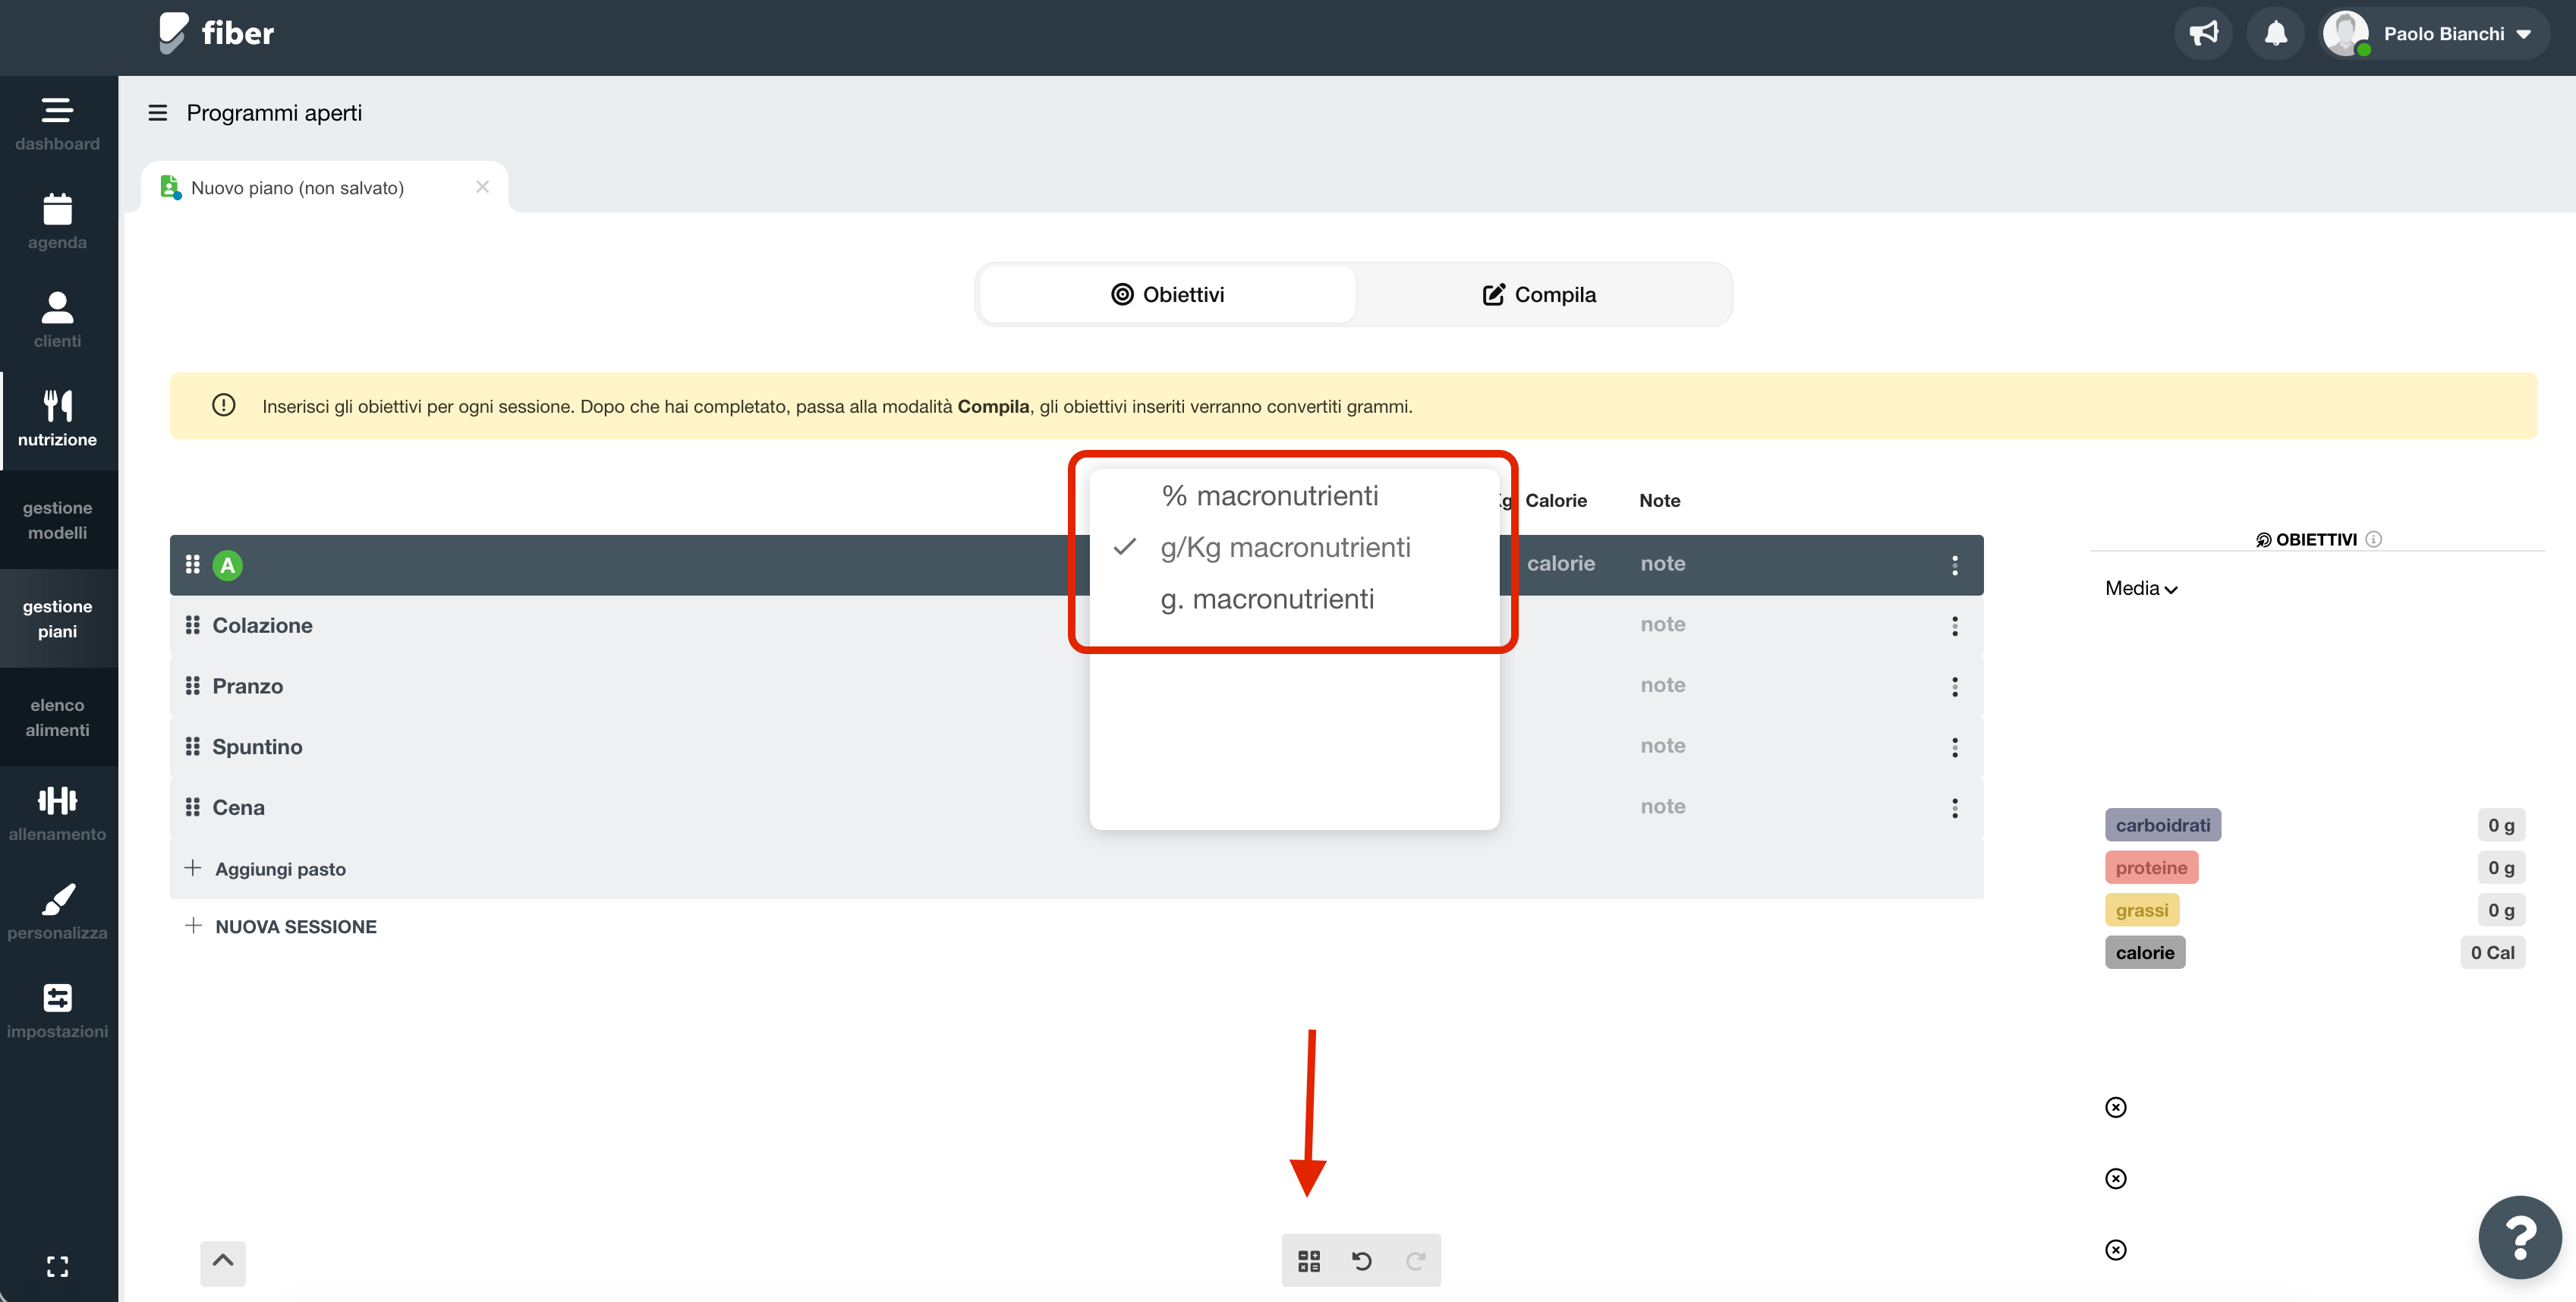Click the fiber logo
2576x1302 pixels.
coord(216,33)
